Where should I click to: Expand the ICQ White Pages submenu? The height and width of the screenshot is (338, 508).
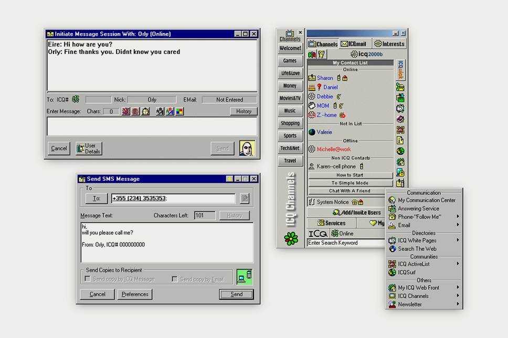(x=458, y=241)
